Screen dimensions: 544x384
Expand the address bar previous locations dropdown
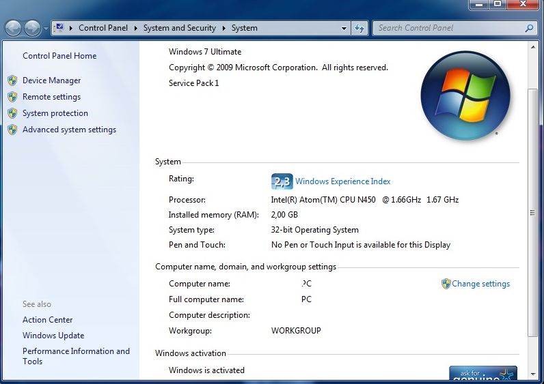point(344,29)
